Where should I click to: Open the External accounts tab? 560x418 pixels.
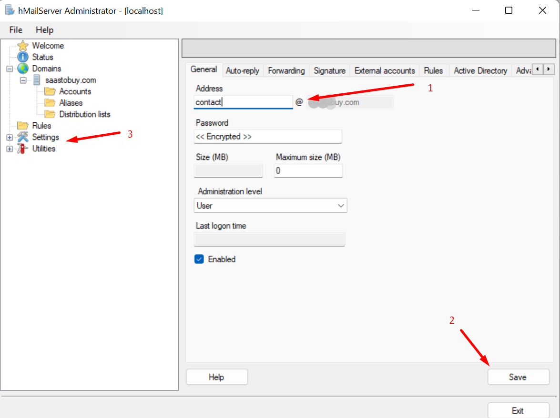pyautogui.click(x=384, y=70)
